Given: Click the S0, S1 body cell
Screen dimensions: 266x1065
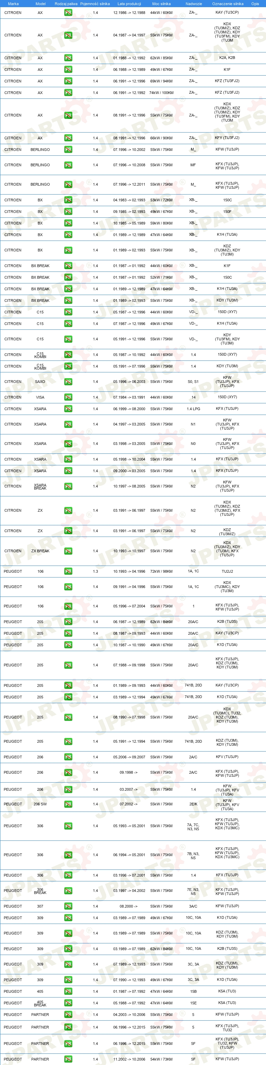Looking at the screenshot, I should [x=193, y=382].
